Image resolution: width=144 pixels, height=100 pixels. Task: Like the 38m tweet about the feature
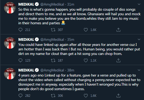(x=86, y=96)
